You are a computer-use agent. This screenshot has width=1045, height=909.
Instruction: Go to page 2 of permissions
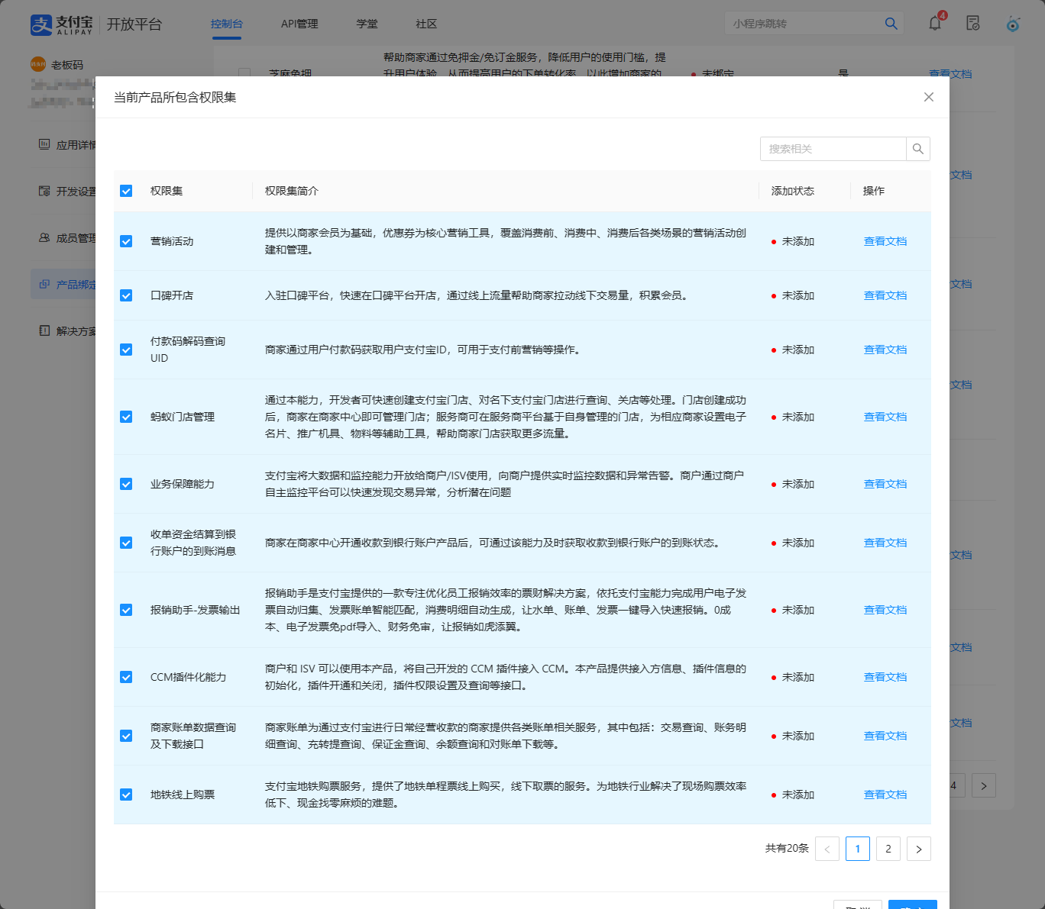click(x=888, y=849)
